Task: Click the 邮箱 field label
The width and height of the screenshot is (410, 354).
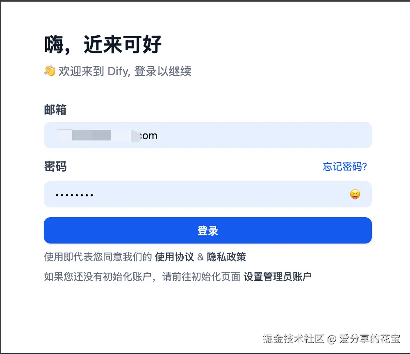Action: point(55,110)
